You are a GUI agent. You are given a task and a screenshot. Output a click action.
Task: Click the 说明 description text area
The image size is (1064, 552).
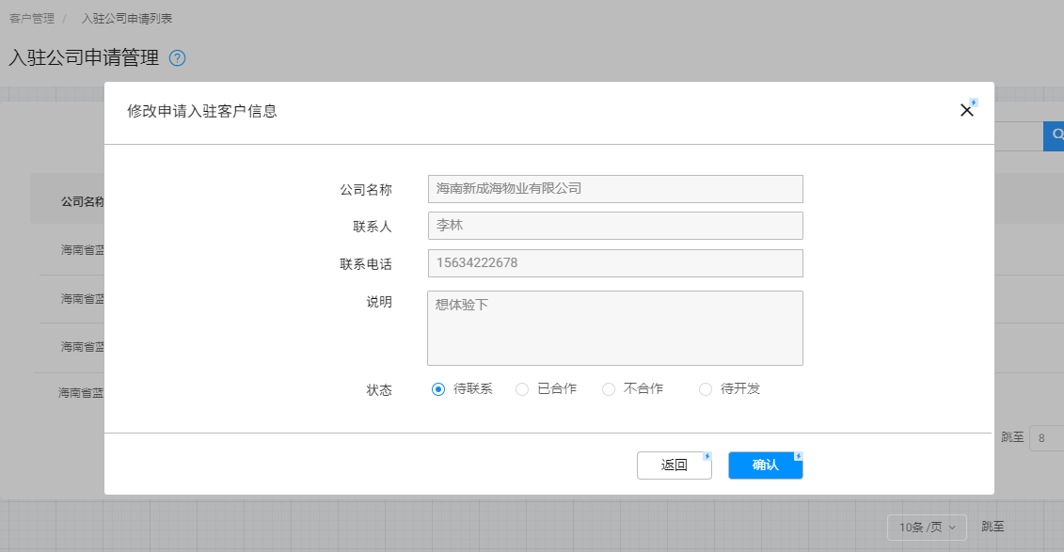[x=614, y=327]
